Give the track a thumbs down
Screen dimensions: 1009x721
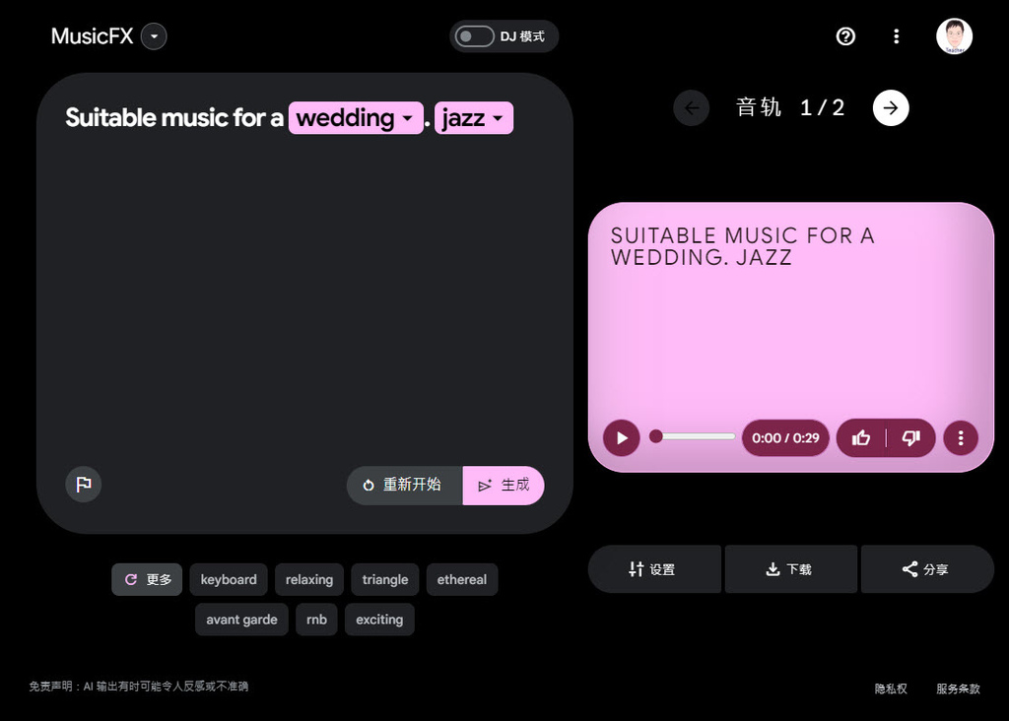tap(909, 437)
